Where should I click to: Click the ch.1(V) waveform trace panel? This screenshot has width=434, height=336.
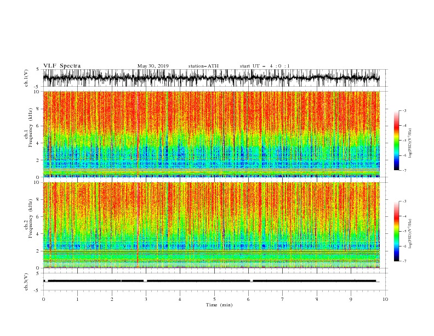click(x=212, y=78)
